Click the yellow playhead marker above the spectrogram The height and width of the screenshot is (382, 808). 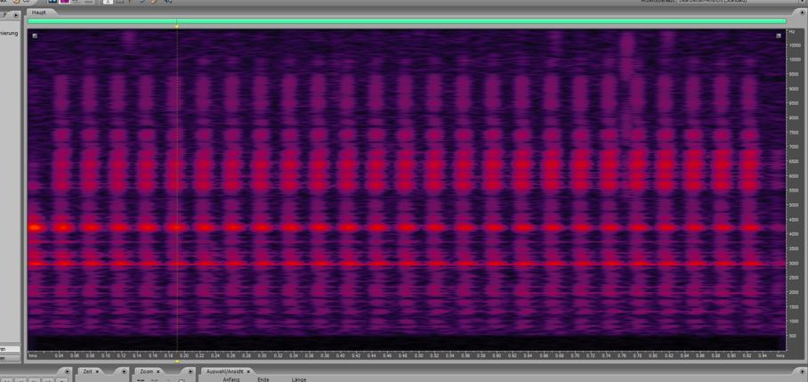coord(177,26)
